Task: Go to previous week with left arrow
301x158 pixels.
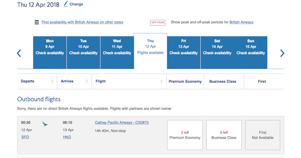Action: pyautogui.click(x=19, y=53)
